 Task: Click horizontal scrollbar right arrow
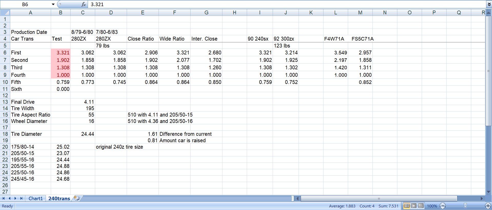coord(481,198)
